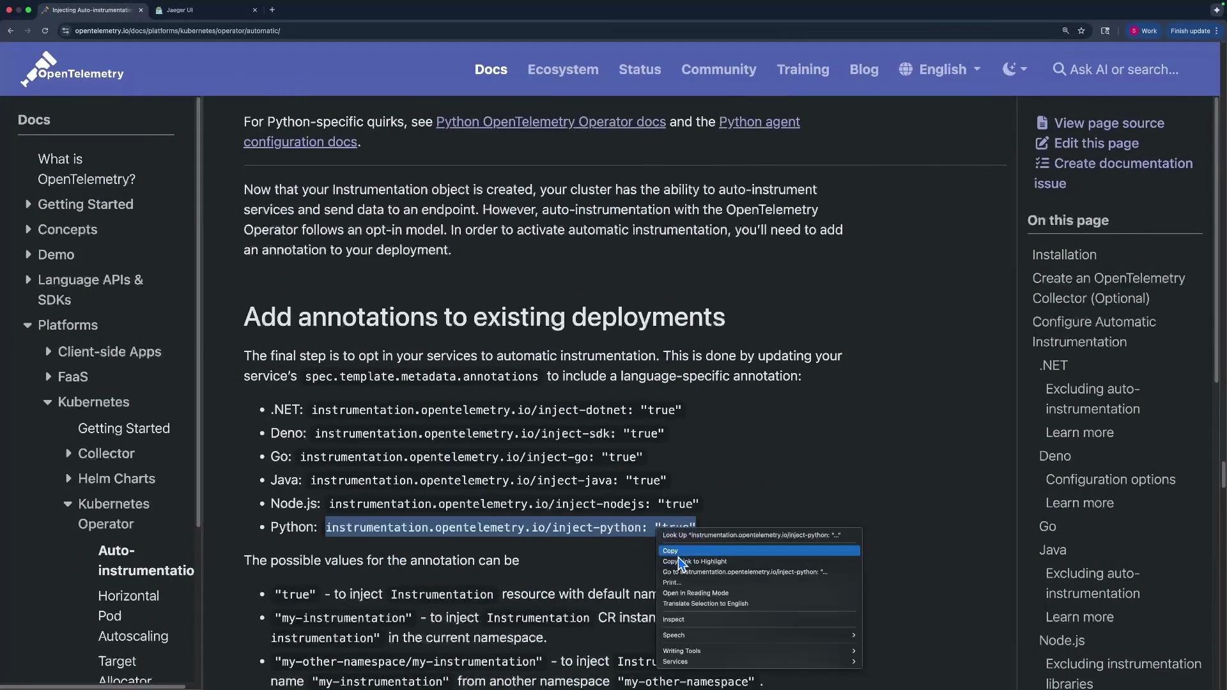
Task: Open the Blog navigation item
Action: coord(864,70)
